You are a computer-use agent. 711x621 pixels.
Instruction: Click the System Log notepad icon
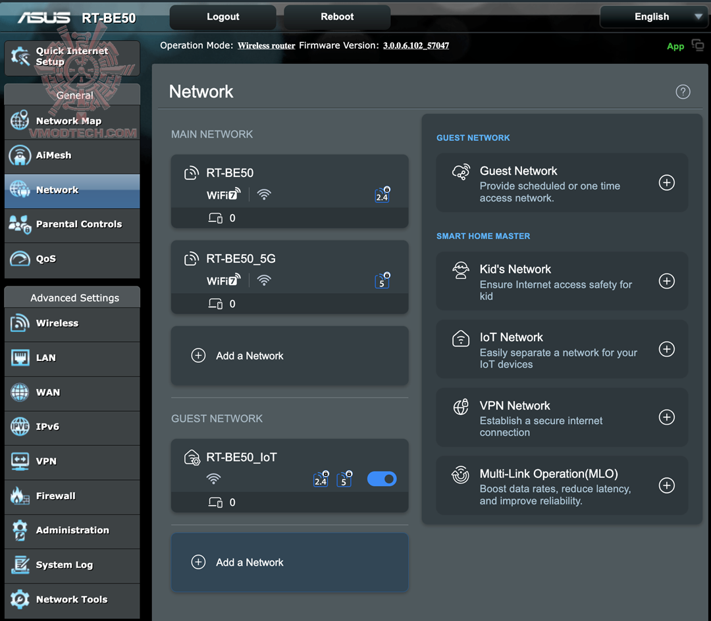[x=20, y=565]
